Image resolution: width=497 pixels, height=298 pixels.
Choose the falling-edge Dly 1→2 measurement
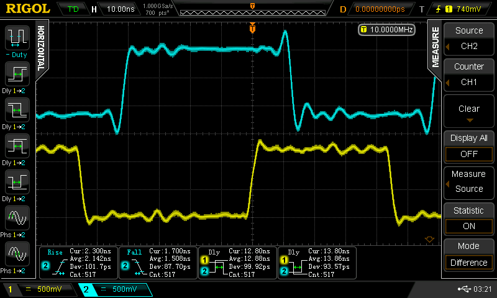click(17, 110)
